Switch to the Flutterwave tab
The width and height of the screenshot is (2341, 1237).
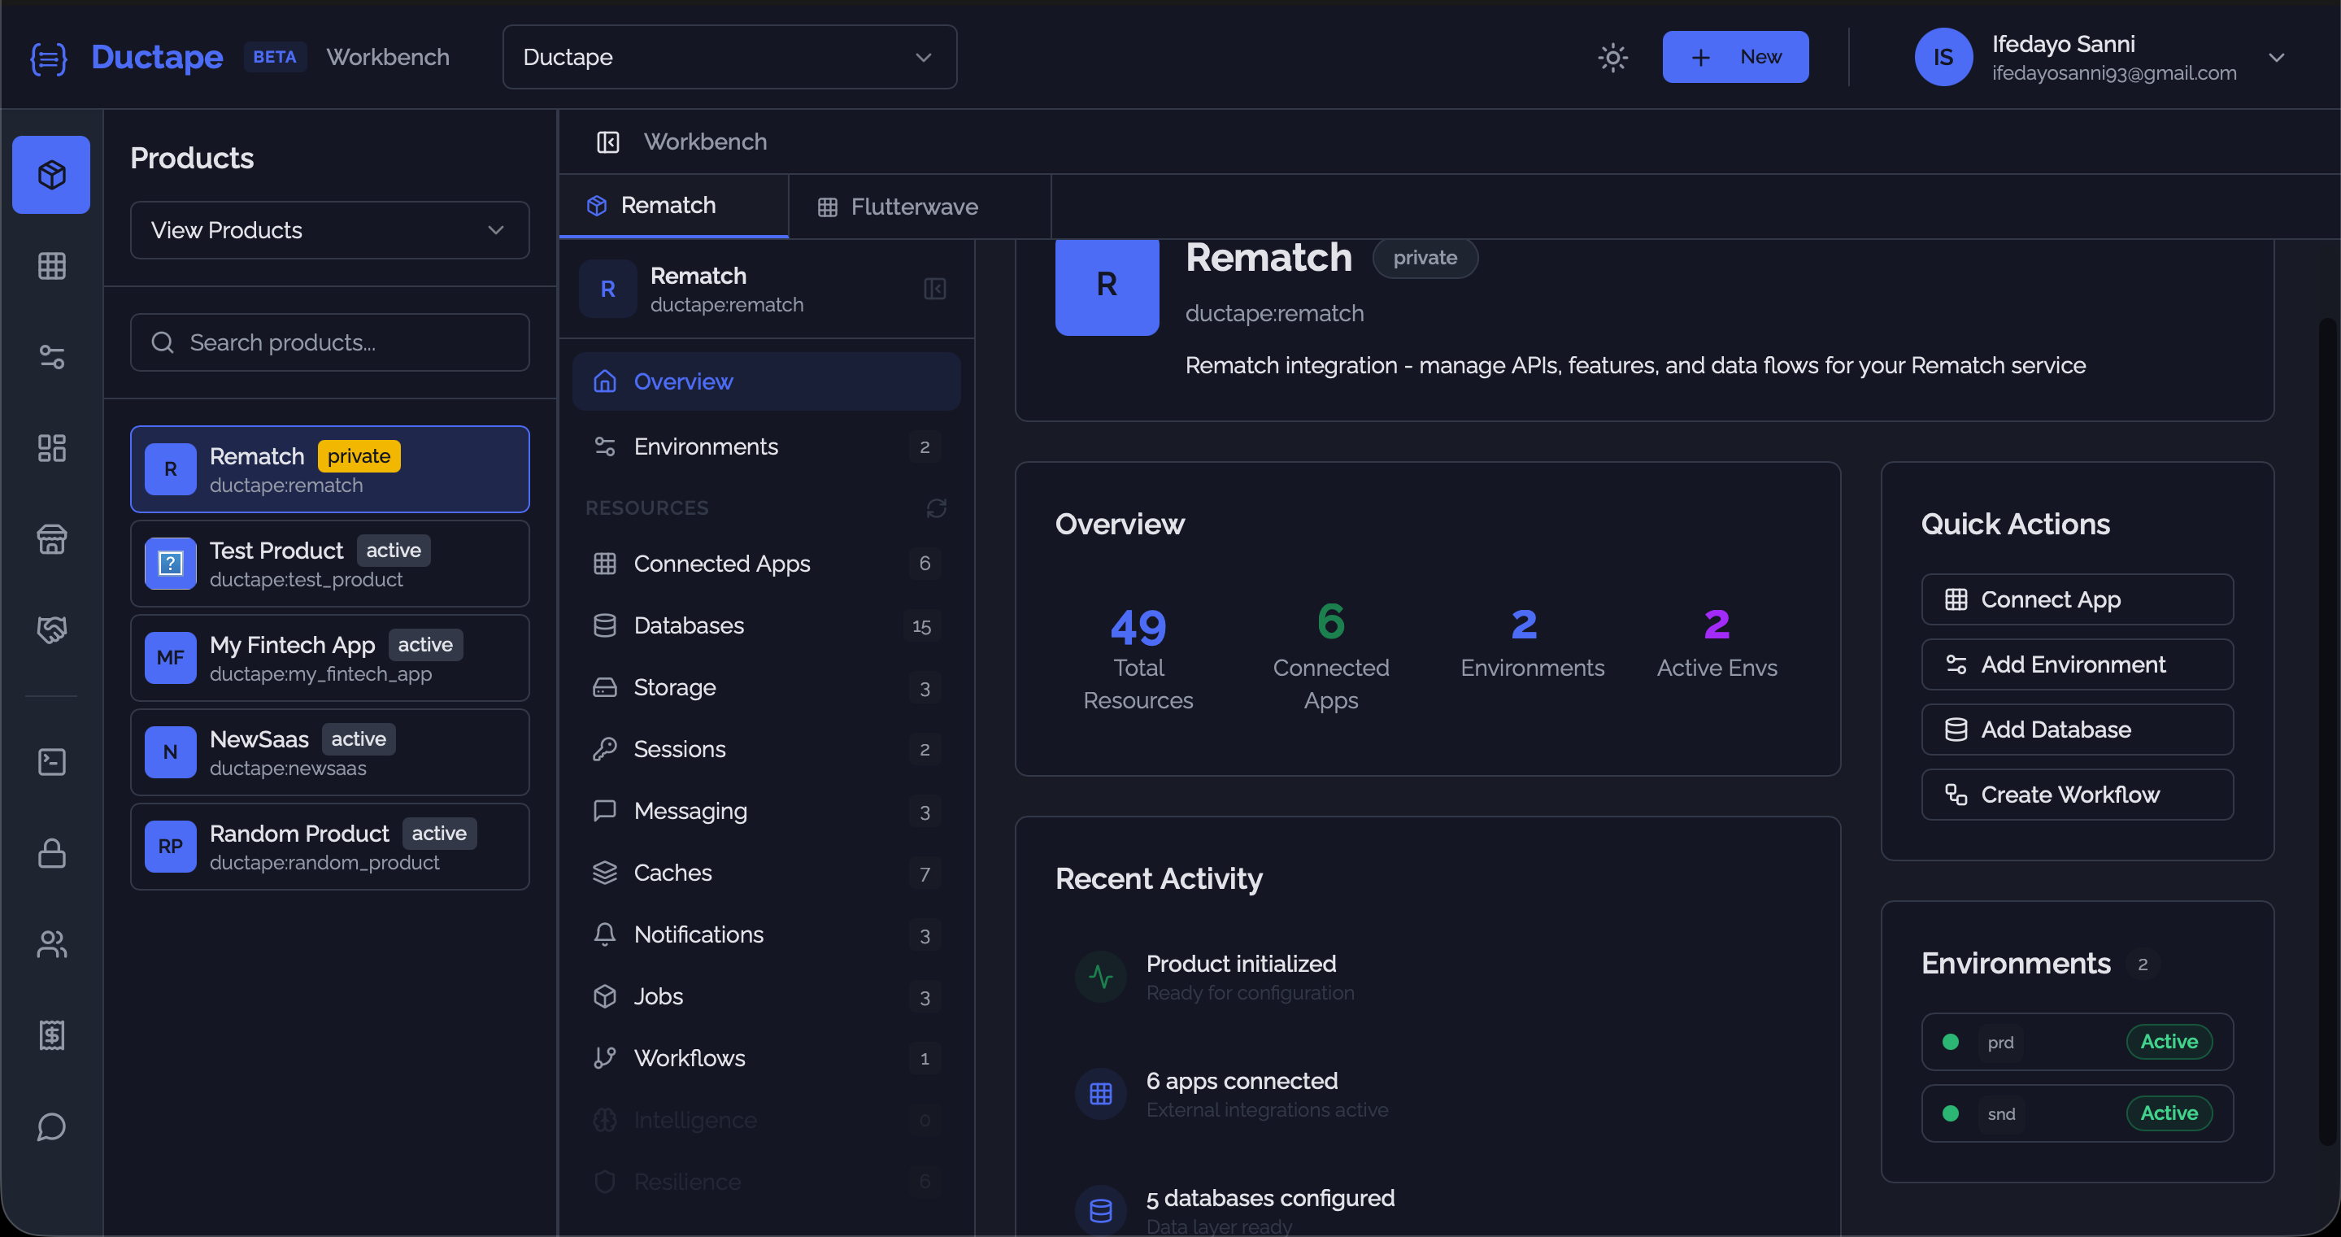[x=919, y=207]
